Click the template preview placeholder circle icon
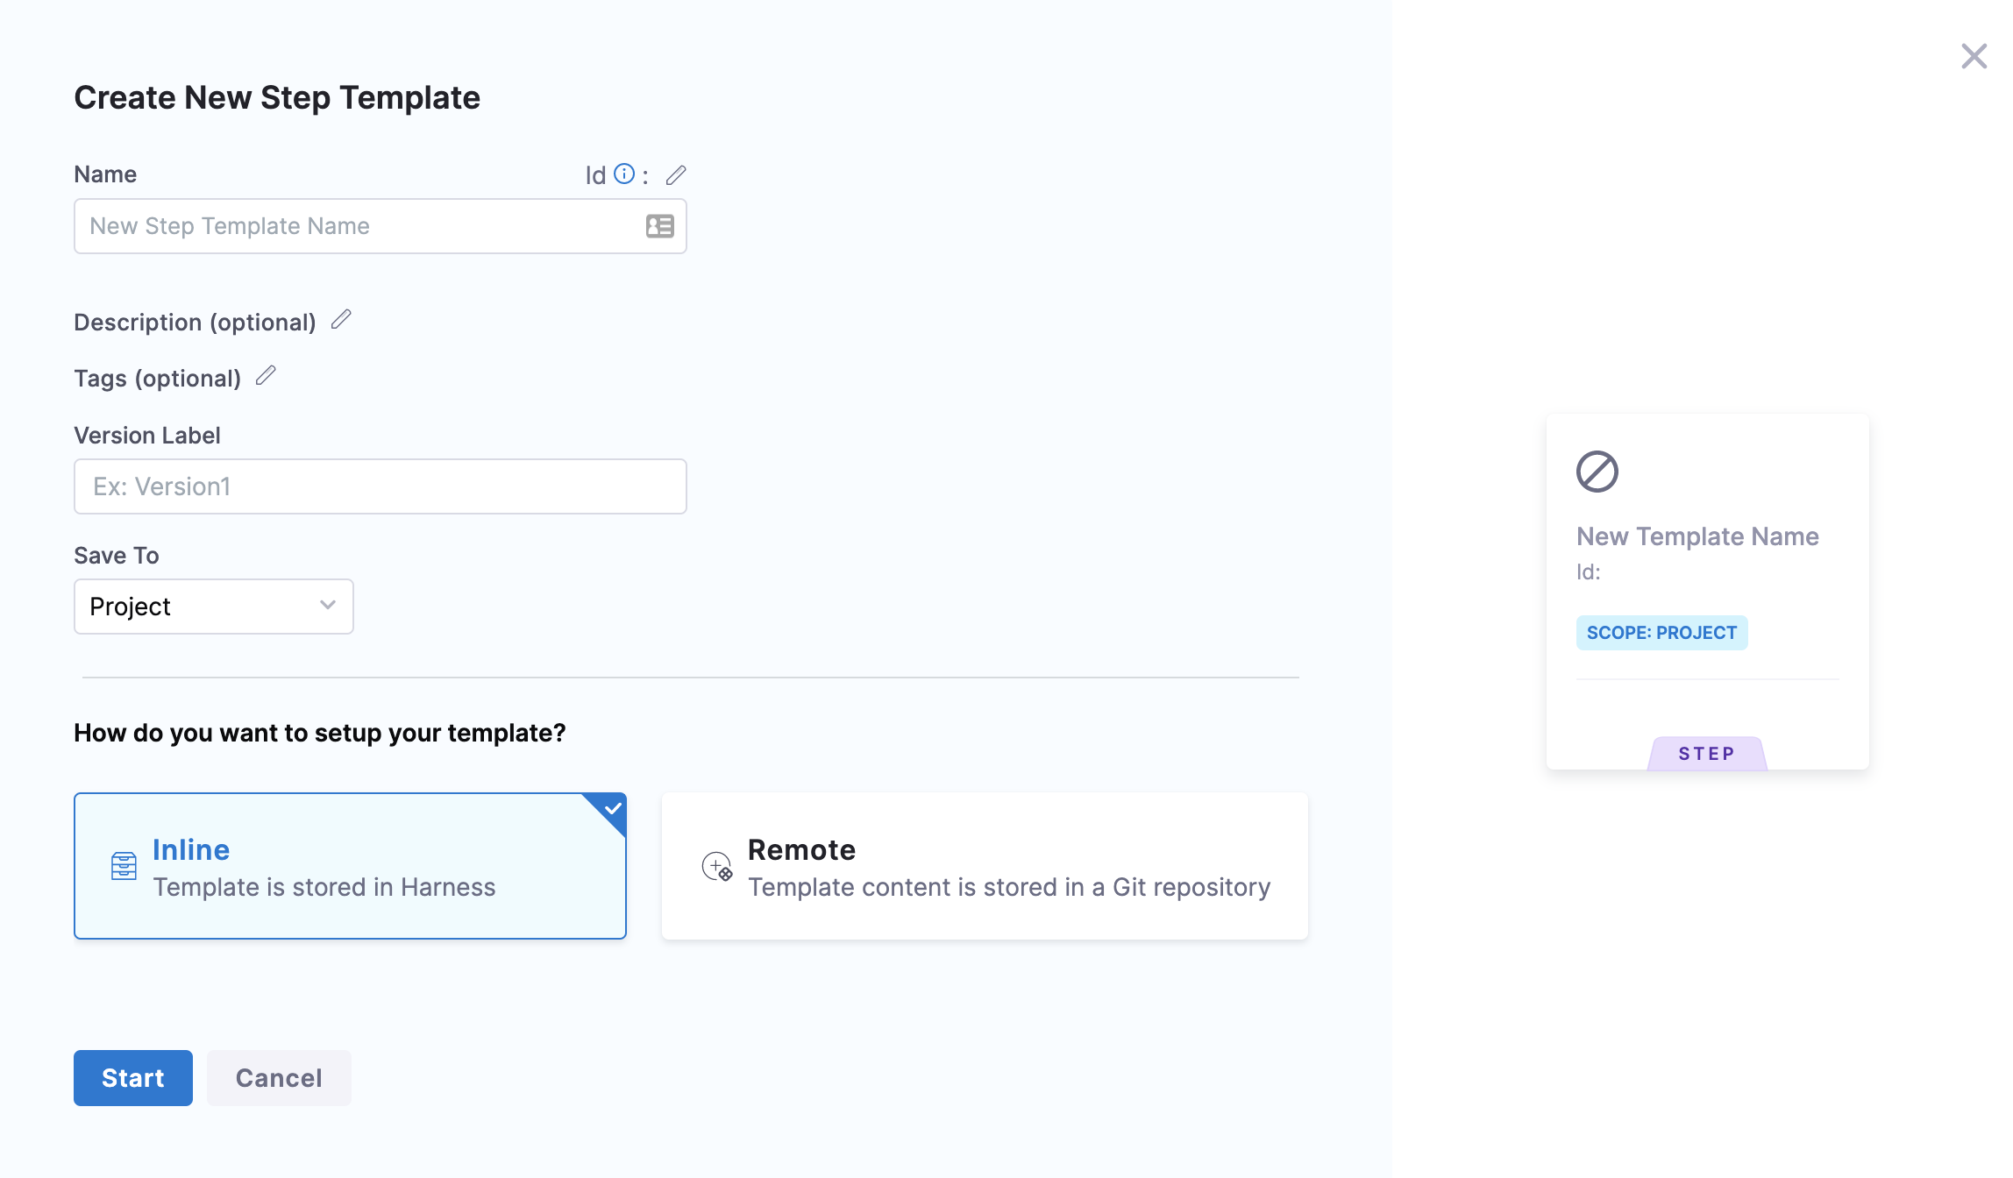The image size is (2013, 1178). [1597, 472]
